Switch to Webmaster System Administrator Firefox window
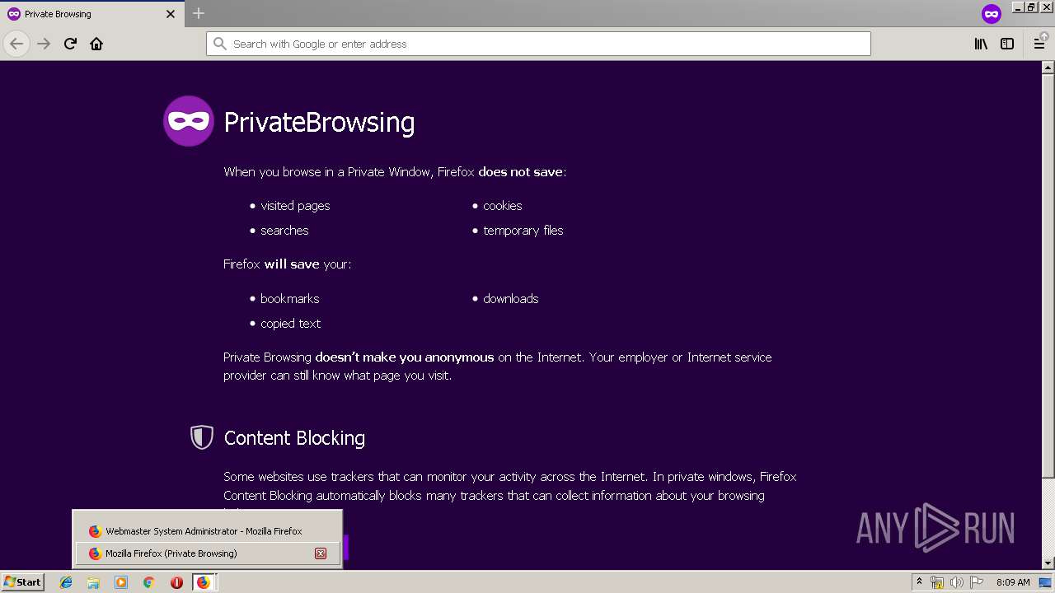The height and width of the screenshot is (593, 1055). click(208, 531)
